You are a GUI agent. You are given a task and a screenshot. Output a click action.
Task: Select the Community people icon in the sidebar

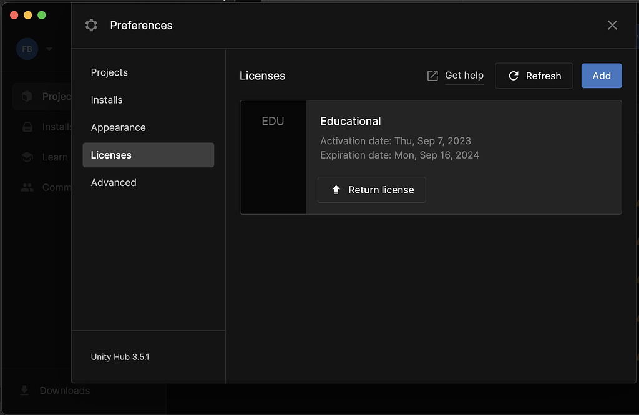pos(27,187)
